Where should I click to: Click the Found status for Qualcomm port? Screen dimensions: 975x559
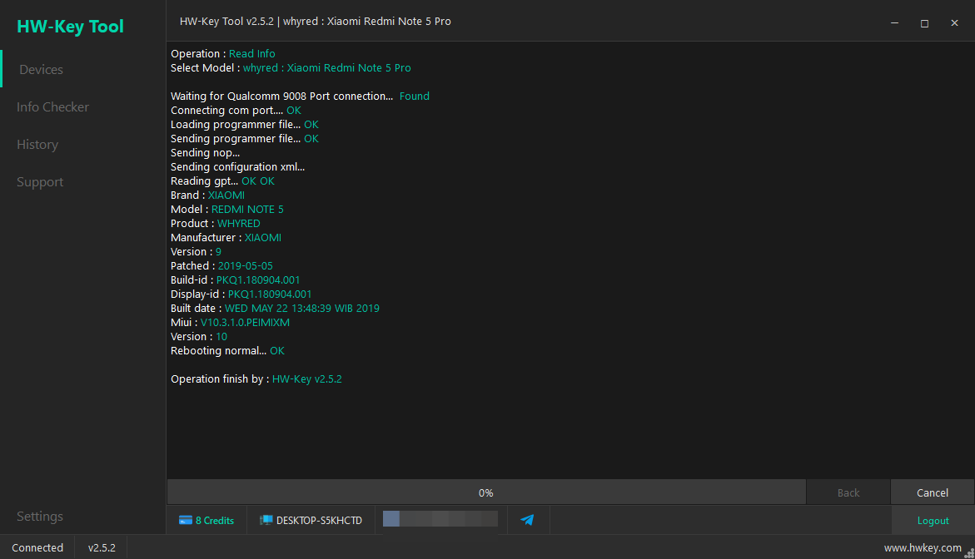(414, 96)
